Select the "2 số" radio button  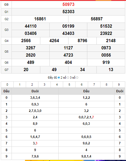[68, 78]
